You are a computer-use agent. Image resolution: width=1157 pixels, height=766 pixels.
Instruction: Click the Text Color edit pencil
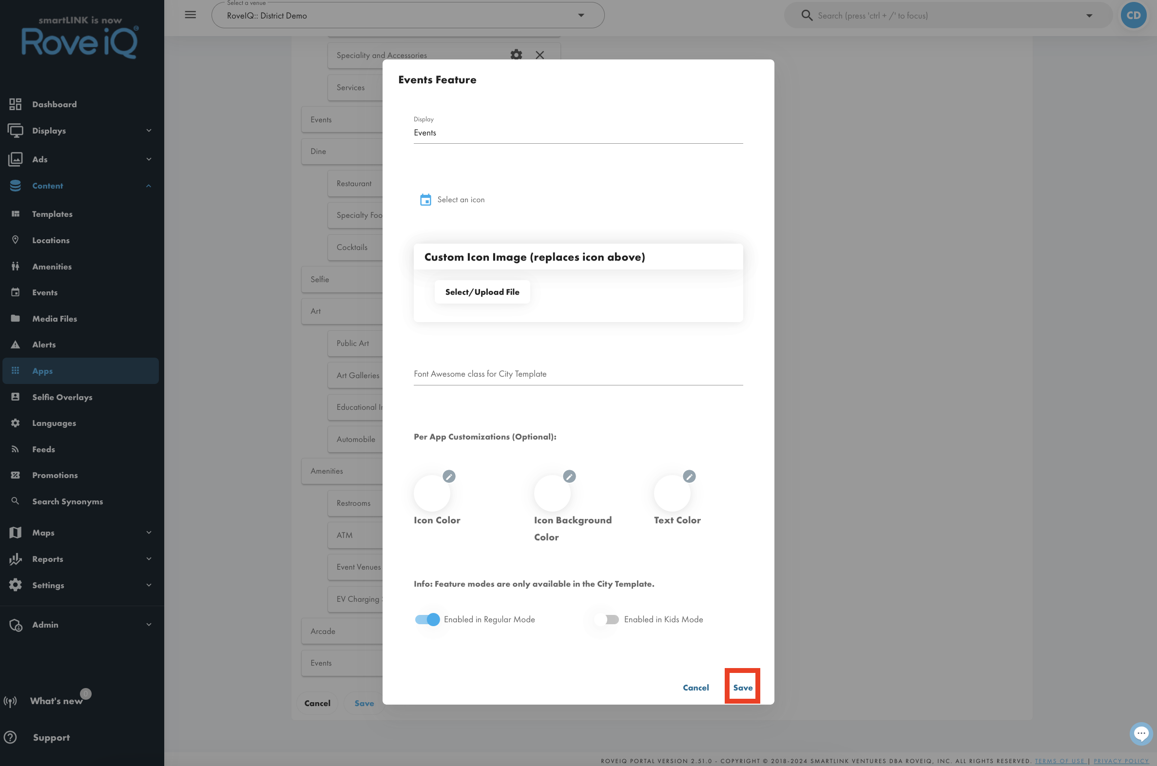(690, 476)
